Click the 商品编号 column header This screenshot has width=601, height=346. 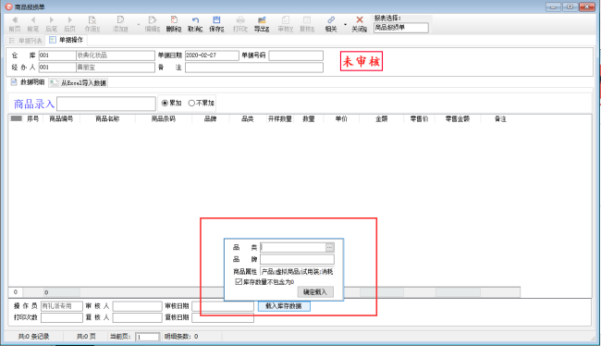(61, 119)
